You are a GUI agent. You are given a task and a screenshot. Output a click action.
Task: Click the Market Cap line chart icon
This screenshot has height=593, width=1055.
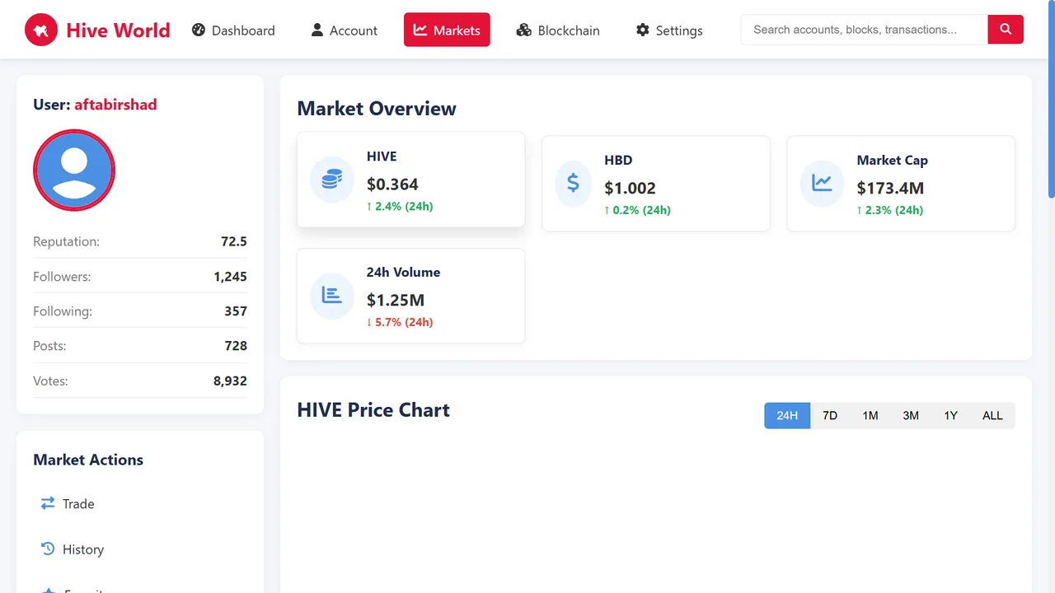coord(822,184)
